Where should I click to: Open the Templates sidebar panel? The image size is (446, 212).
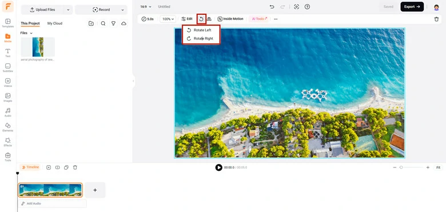7,23
